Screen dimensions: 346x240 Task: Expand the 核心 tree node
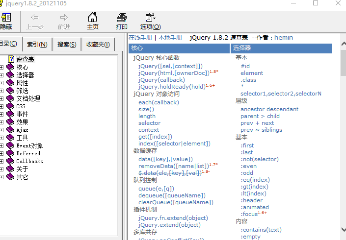coord(2,67)
